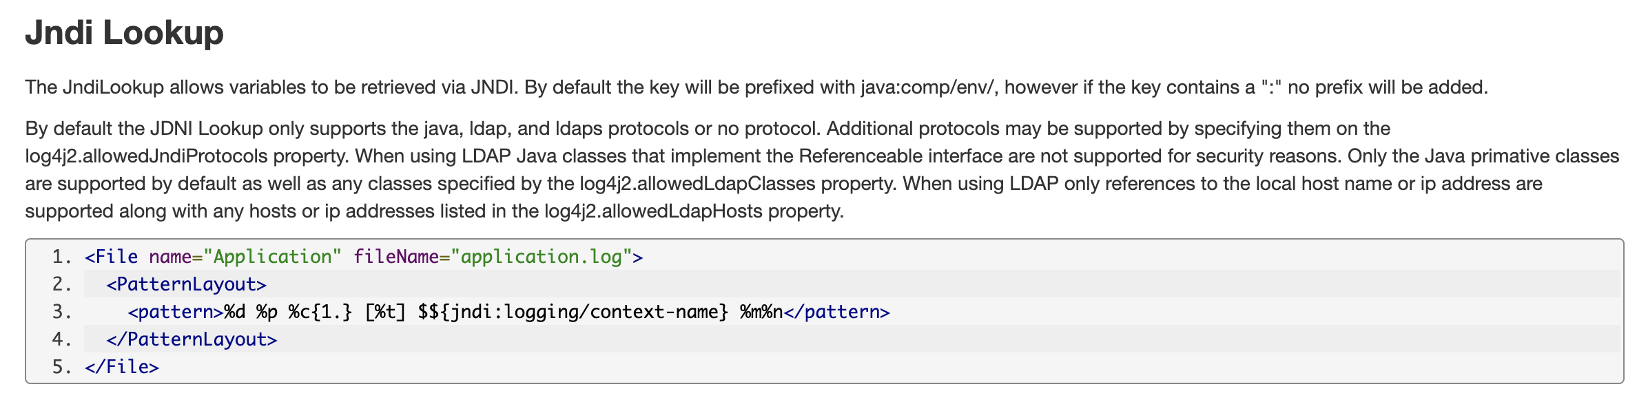The height and width of the screenshot is (402, 1637).
Task: Click the ${jndi:logging/context-name} lookup expression
Action: point(579,312)
